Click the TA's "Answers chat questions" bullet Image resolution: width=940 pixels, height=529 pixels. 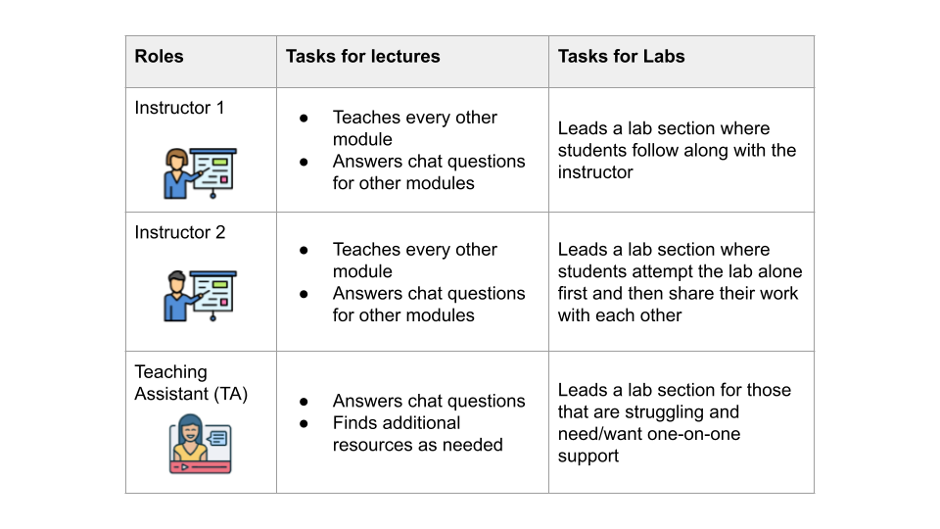coord(428,401)
